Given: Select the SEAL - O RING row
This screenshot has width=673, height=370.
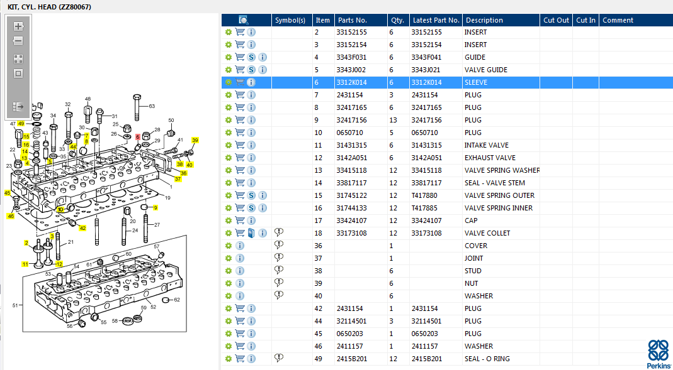Looking at the screenshot, I should click(447, 359).
